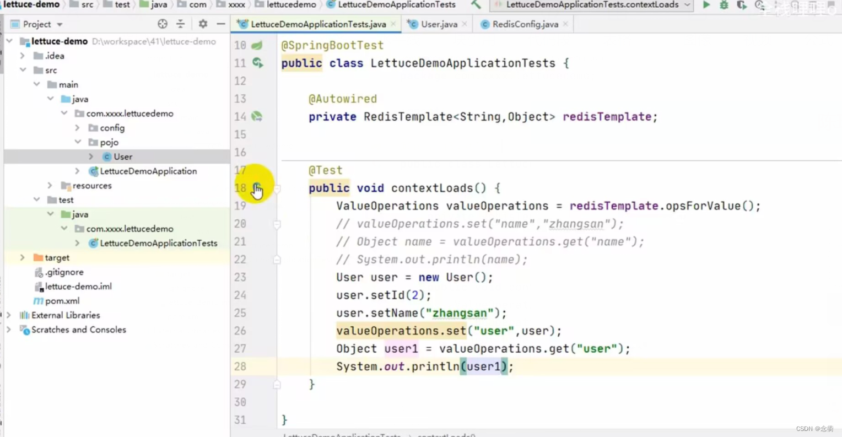Toggle the folding arrow next to contextLoads method

pyautogui.click(x=277, y=188)
